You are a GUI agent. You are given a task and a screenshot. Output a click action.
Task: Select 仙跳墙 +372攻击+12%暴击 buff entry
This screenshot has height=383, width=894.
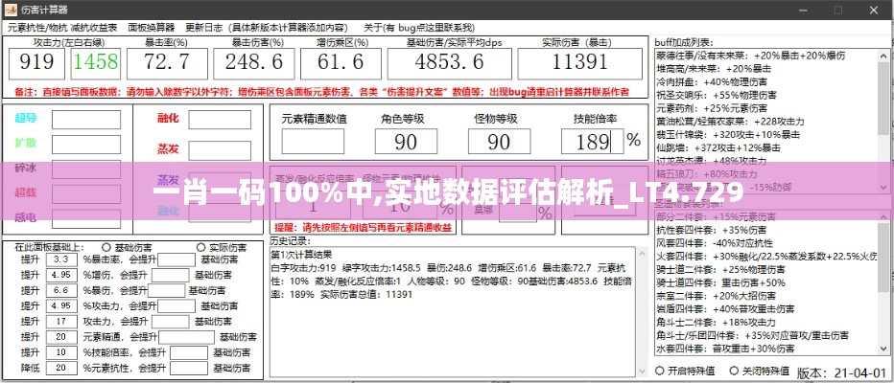(x=719, y=147)
